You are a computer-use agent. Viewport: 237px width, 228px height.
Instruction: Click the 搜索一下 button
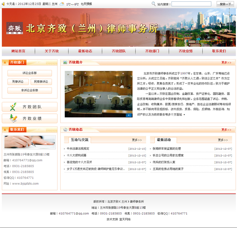(225, 4)
